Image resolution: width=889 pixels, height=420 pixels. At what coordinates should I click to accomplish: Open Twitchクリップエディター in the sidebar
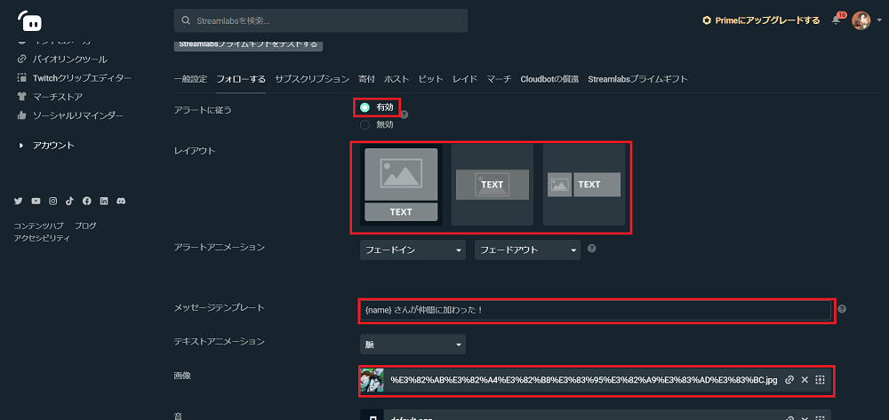coord(82,77)
